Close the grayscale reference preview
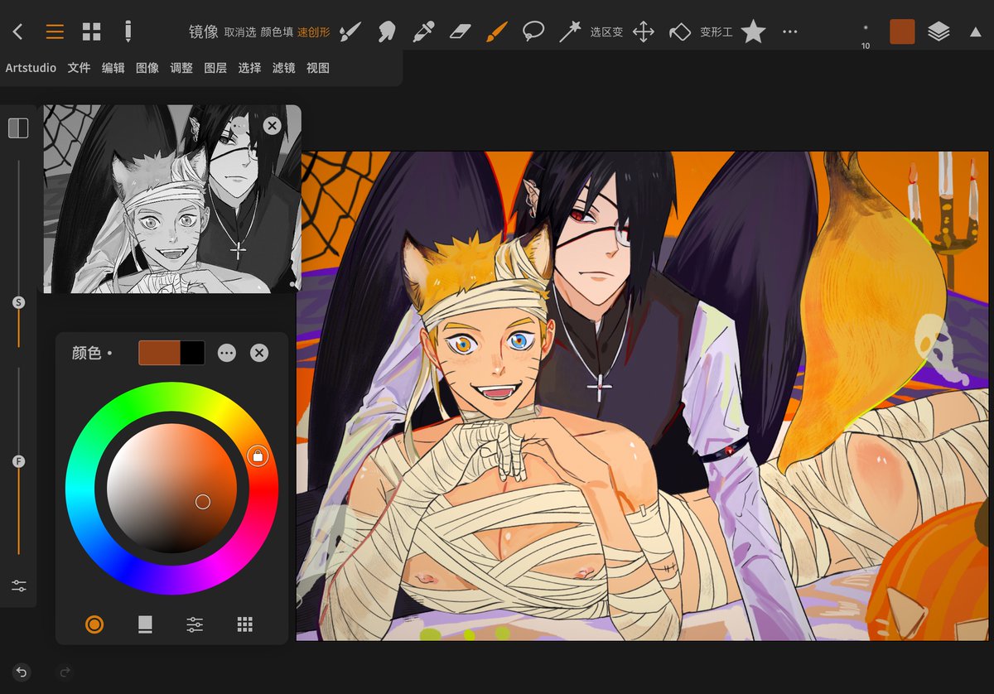This screenshot has width=994, height=694. (x=272, y=126)
